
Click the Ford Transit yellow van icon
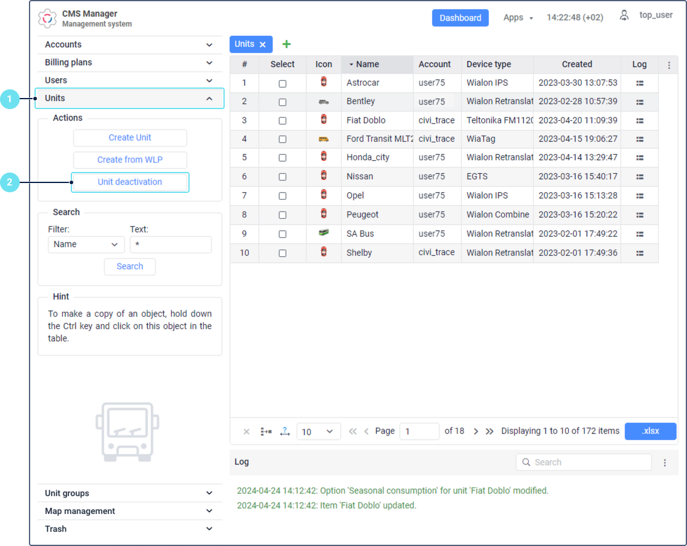click(x=323, y=139)
